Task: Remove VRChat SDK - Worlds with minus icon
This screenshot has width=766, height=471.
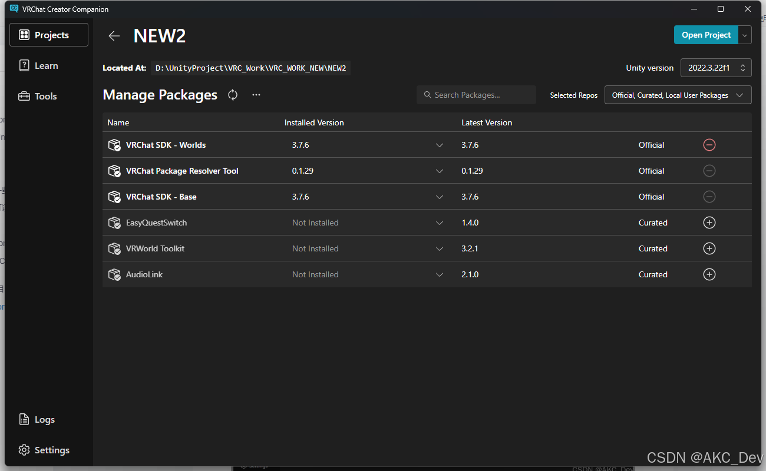Action: coord(709,145)
